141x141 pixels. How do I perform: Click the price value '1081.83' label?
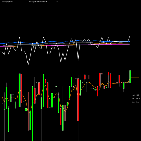pyautogui.click(x=136, y=95)
